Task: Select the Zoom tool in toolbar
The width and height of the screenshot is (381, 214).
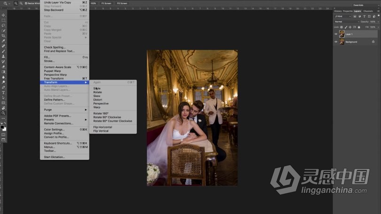Action: click(3, 113)
